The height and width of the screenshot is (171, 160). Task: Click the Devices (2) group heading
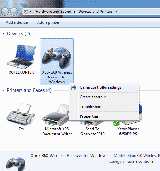[x=18, y=34]
